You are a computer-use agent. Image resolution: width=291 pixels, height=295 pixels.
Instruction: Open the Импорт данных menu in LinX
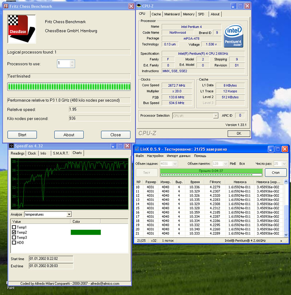tap(179, 156)
